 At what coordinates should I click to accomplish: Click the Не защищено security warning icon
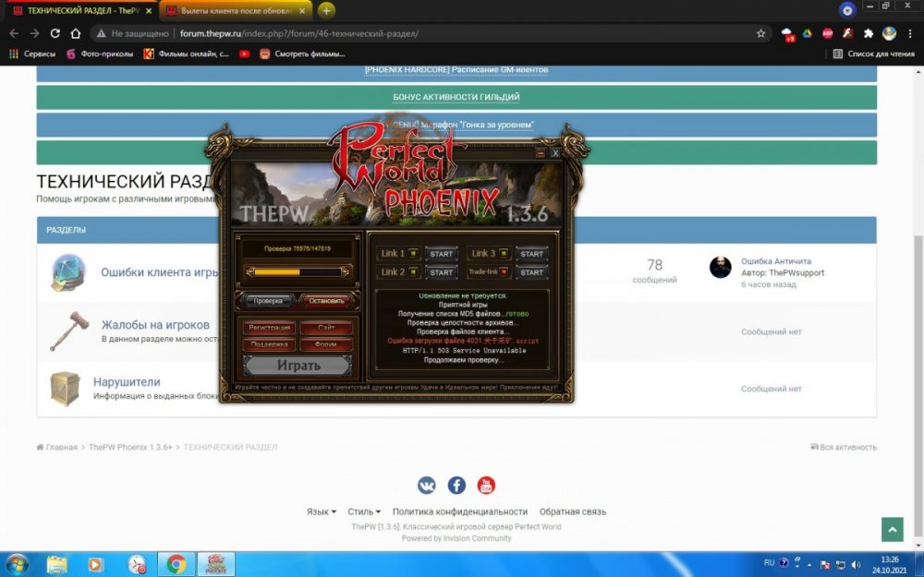102,33
